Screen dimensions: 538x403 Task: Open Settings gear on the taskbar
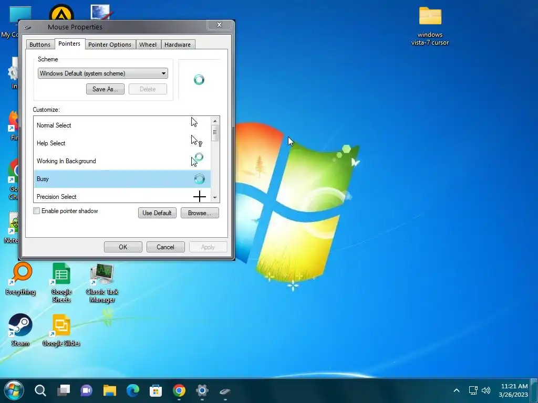tap(202, 390)
